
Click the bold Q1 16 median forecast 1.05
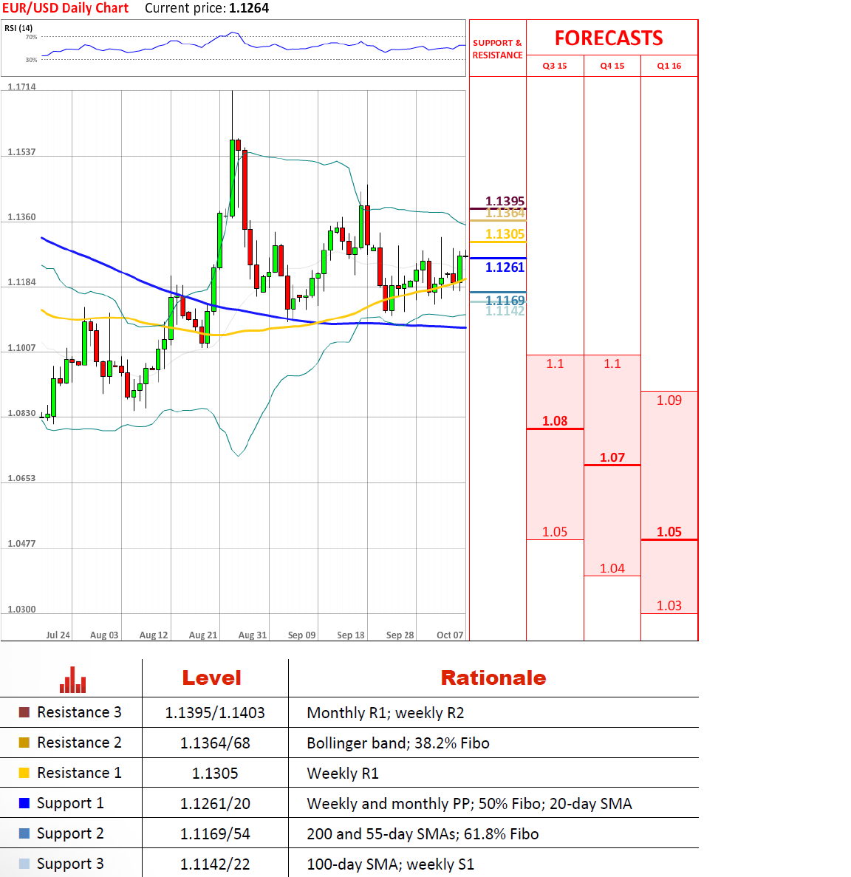pos(669,532)
